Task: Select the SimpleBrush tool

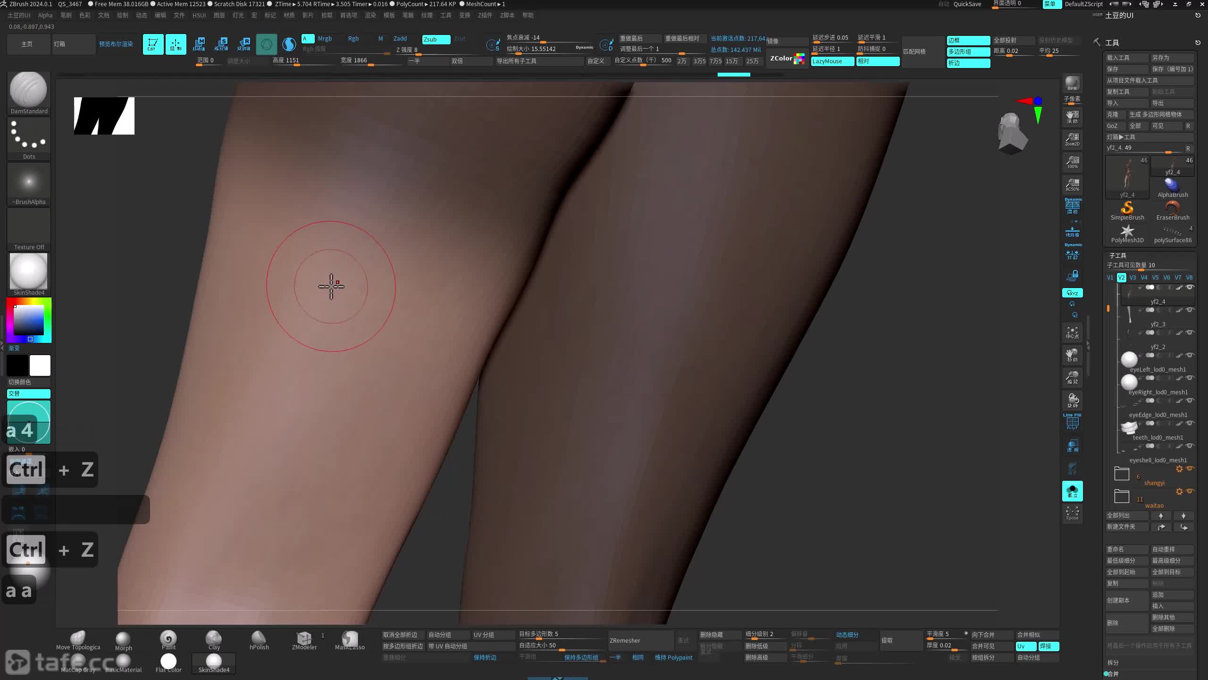Action: [1127, 210]
